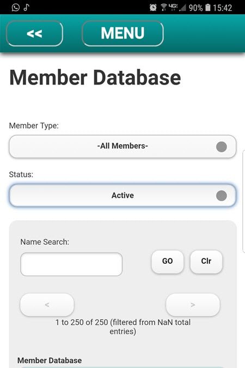Open the MENU button
The image size is (245, 368).
pos(122,33)
